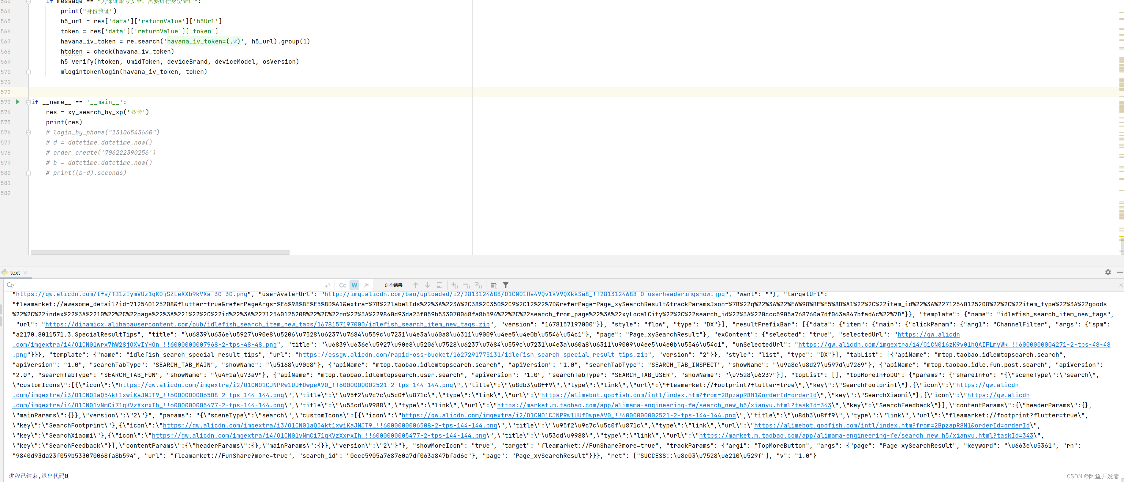Viewport: 1124px width, 482px height.
Task: Open search history magnifier dropdown in console
Action: click(10, 285)
